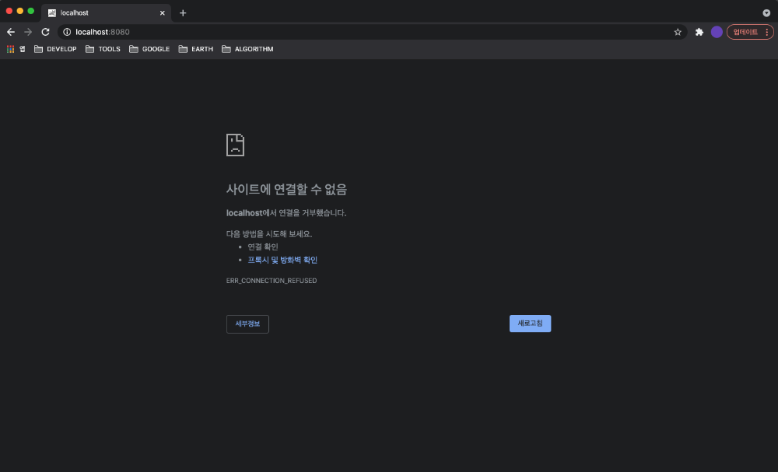
Task: Click the green macOS fullscreen button
Action: coord(31,11)
